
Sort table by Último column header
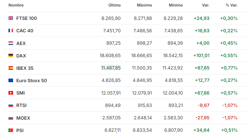[x=115, y=5]
